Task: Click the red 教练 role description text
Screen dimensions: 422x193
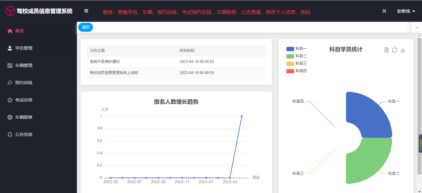Action: 206,12
